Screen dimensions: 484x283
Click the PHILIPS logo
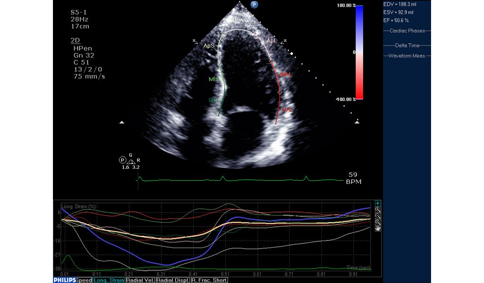point(65,280)
